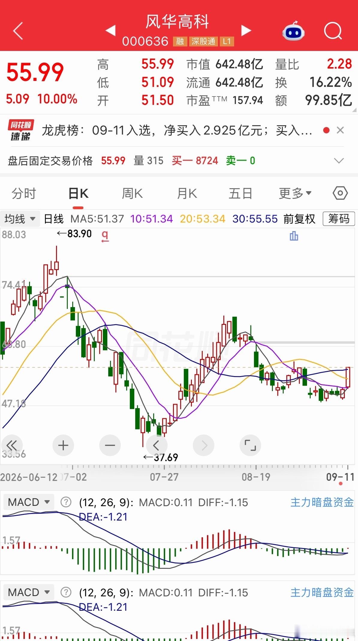Toggle 前复权 price adjustment
Screen dimensions: 358x641
300,219
